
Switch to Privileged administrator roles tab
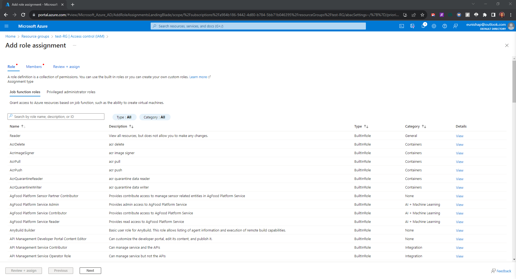(71, 92)
